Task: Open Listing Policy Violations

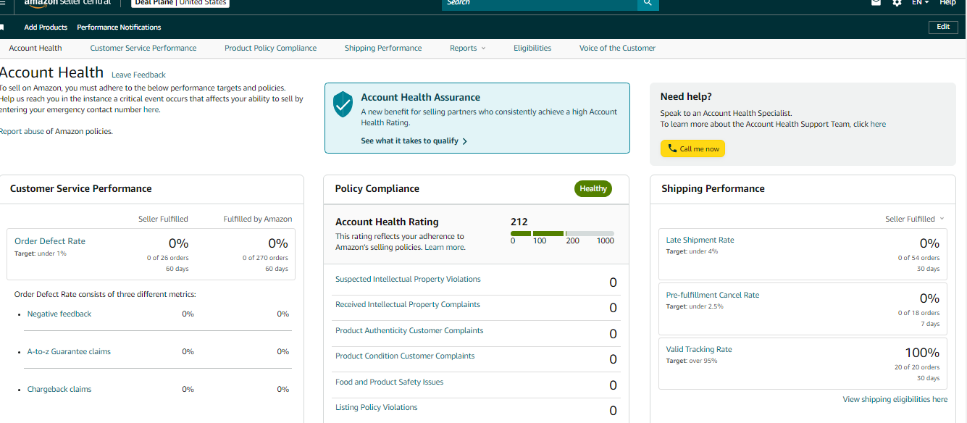Action: pos(377,408)
